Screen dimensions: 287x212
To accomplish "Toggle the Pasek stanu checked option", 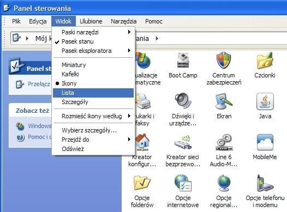I will pyautogui.click(x=93, y=41).
